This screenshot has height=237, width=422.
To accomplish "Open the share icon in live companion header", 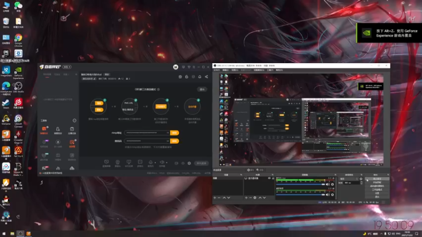I will [x=206, y=77].
